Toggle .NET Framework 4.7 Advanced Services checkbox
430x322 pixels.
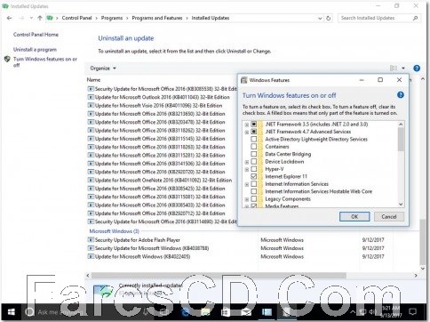pos(254,132)
